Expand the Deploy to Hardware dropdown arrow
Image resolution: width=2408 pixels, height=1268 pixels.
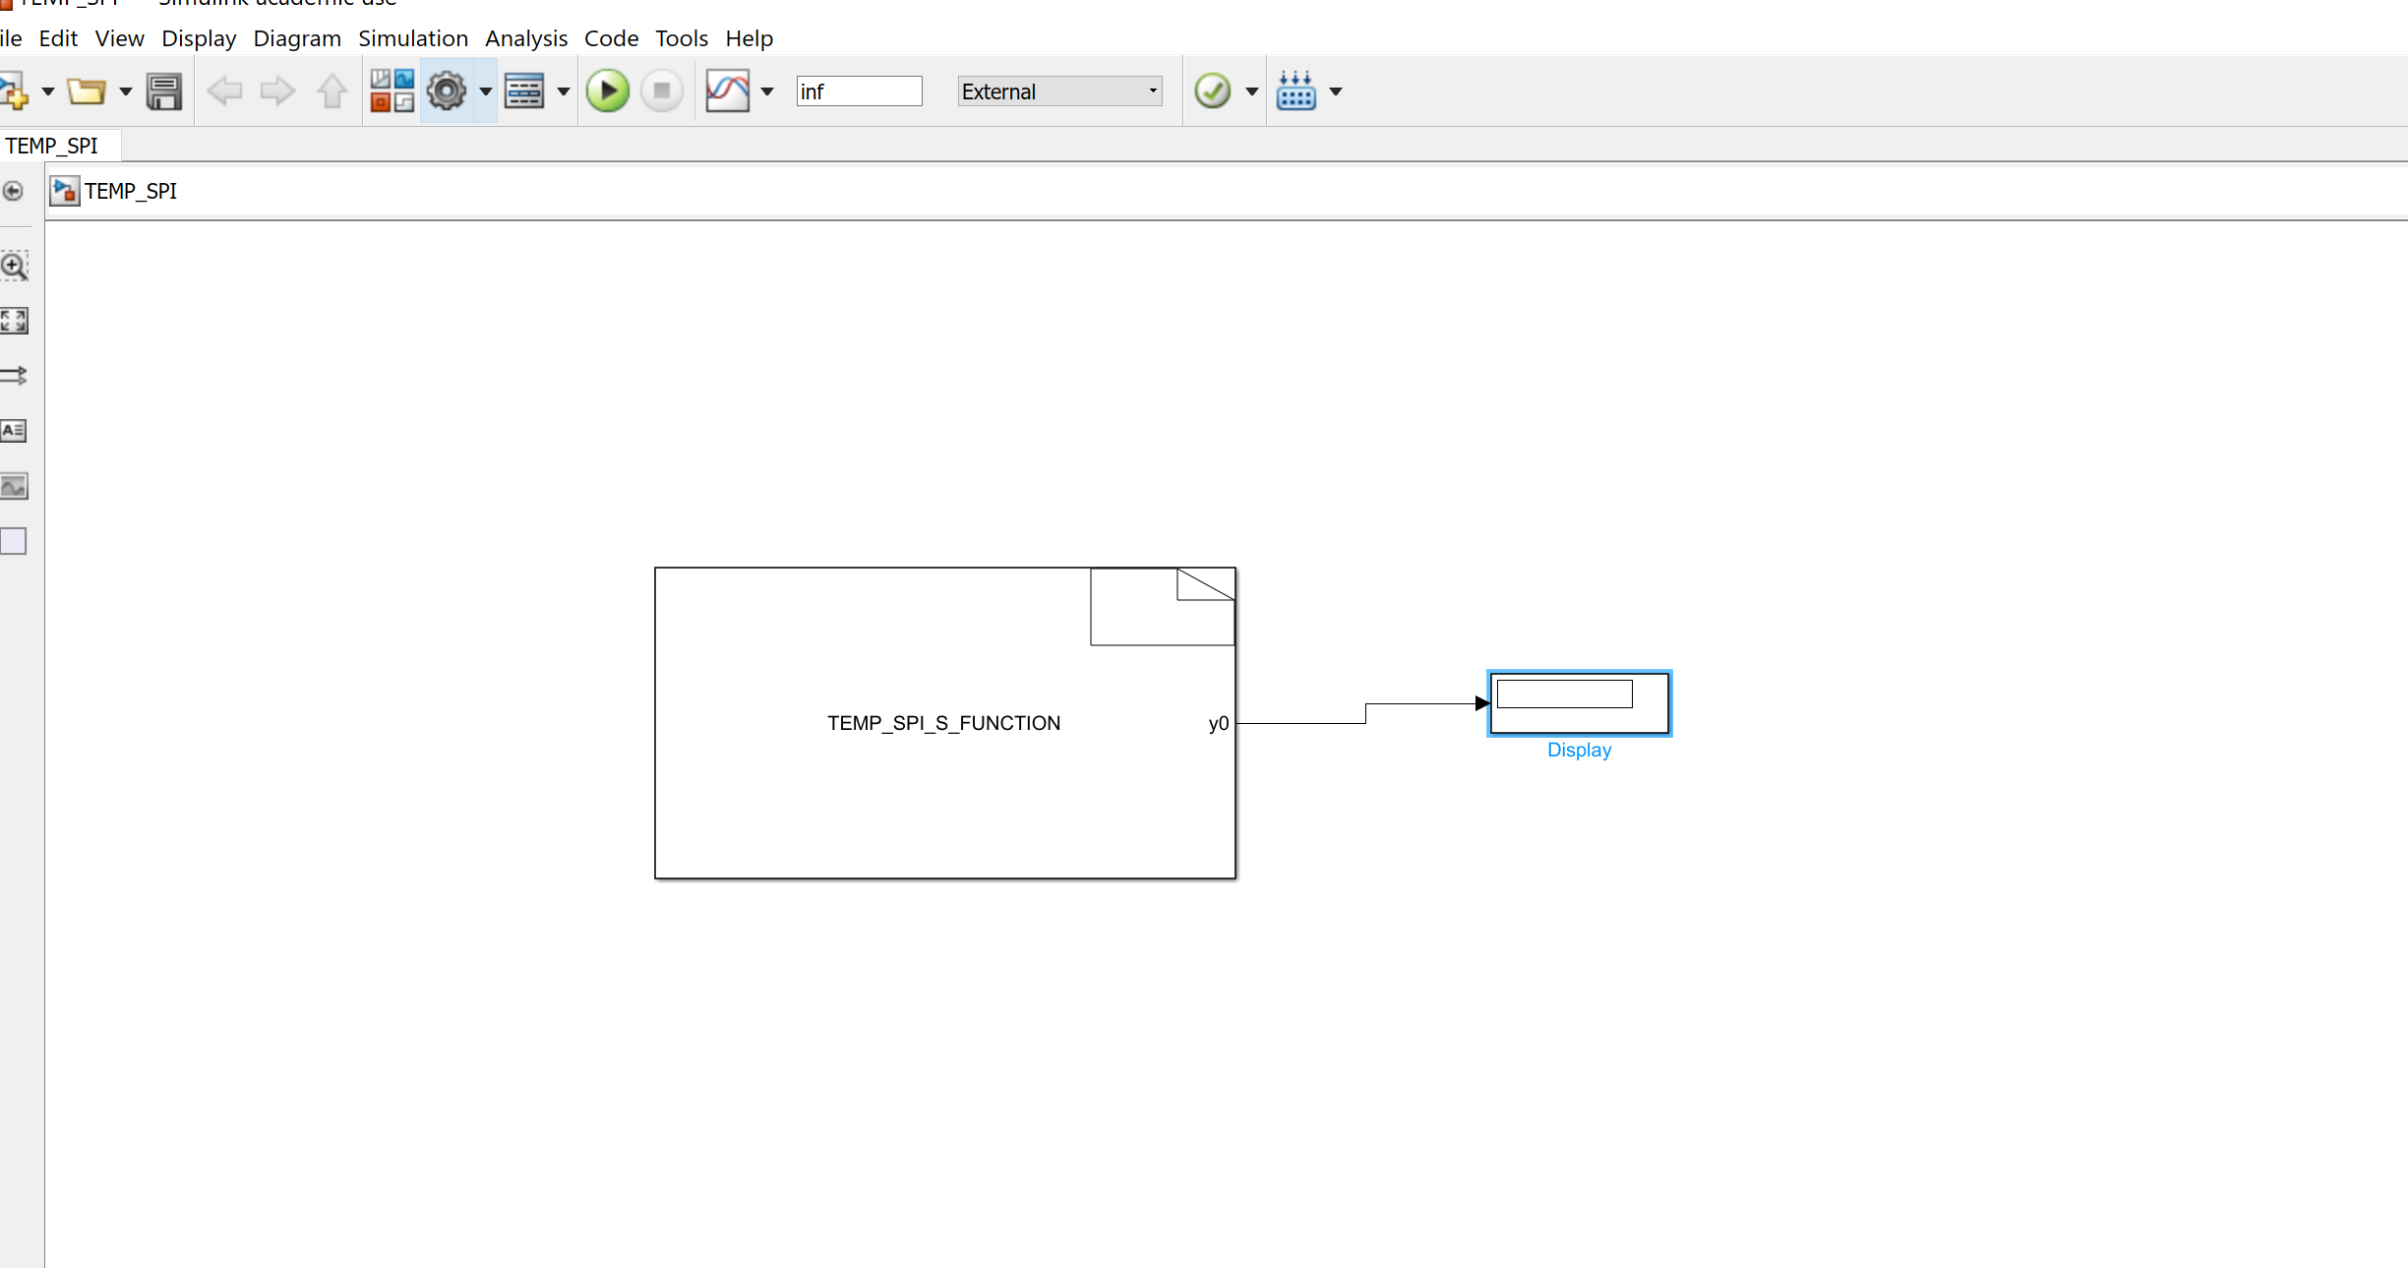pos(1336,91)
